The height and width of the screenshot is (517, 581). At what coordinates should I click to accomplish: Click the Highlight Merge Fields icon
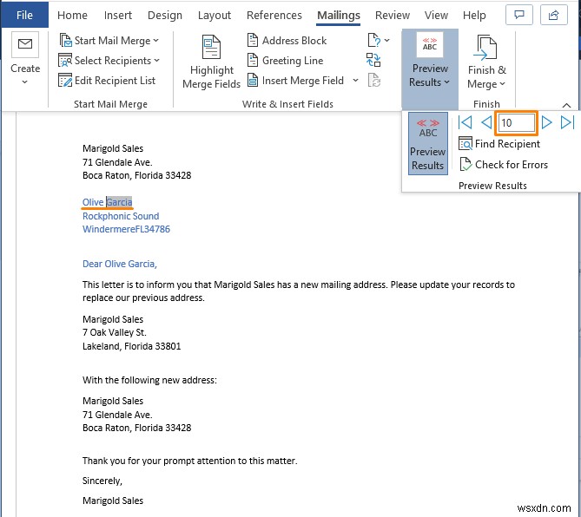pyautogui.click(x=211, y=47)
